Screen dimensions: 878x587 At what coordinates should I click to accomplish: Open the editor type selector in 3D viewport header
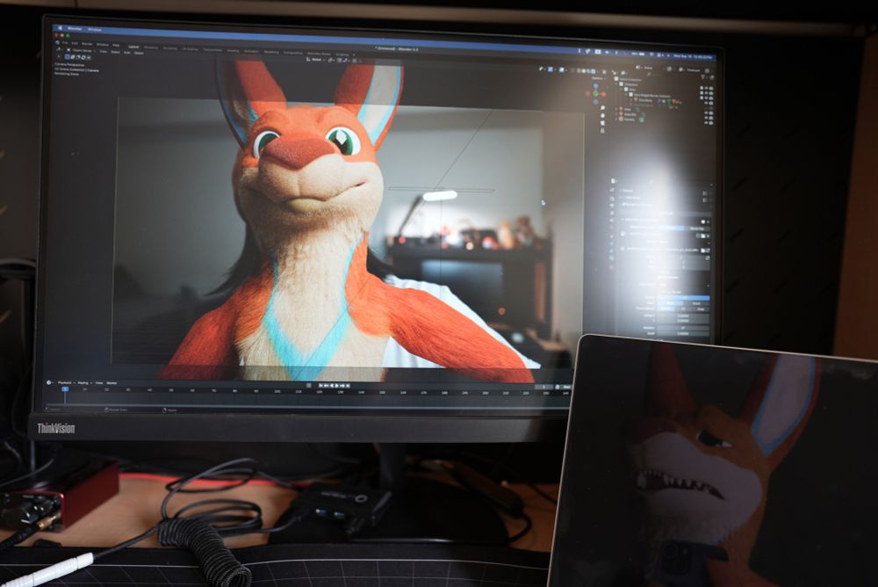[x=59, y=49]
